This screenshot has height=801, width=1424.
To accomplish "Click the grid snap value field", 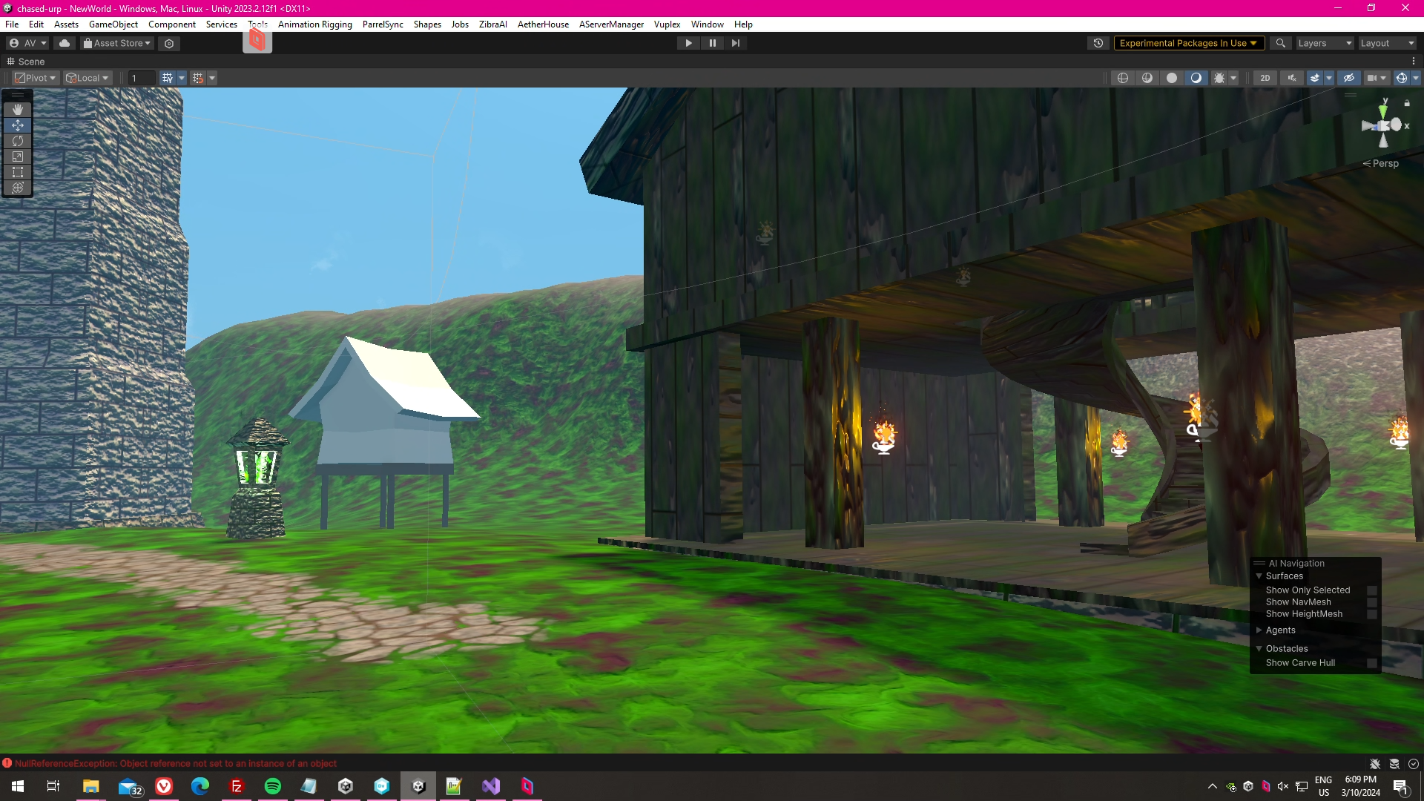I will coord(141,78).
